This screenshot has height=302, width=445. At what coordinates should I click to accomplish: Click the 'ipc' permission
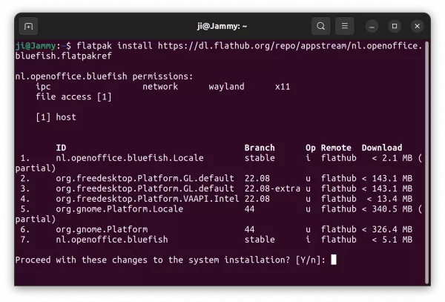(x=43, y=87)
